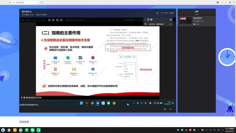Open the playlist icon below the video
The image size is (236, 133).
click(x=165, y=109)
